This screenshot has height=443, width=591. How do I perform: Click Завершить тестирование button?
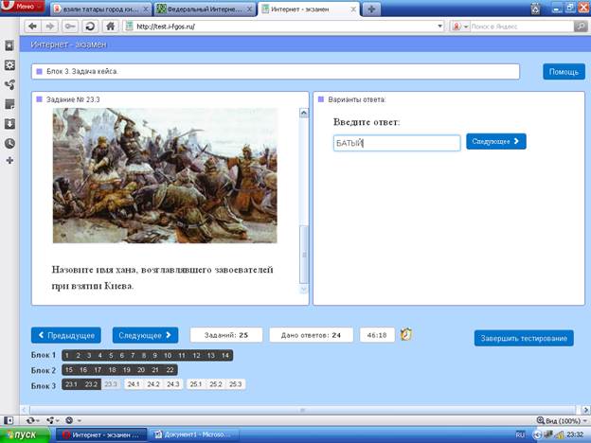524,338
